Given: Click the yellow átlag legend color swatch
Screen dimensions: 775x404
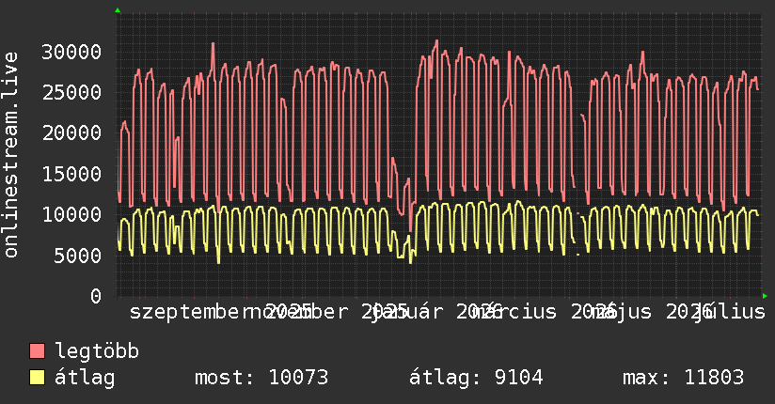Looking at the screenshot, I should pyautogui.click(x=37, y=377).
